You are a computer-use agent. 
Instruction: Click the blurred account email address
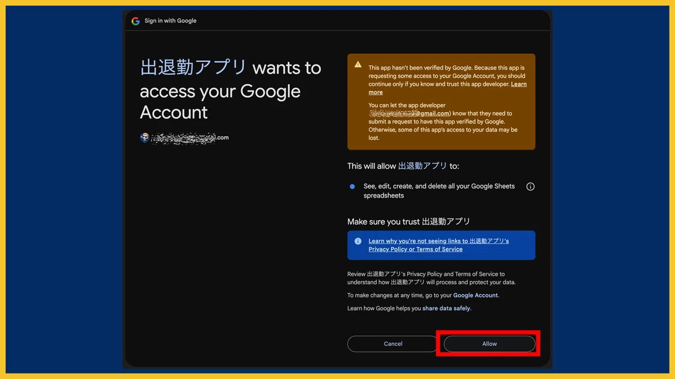coord(190,138)
